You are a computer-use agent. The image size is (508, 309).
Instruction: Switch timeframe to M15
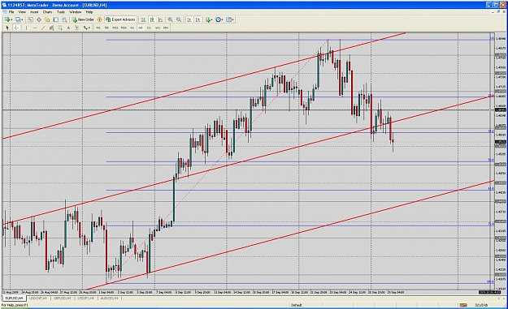pos(115,28)
